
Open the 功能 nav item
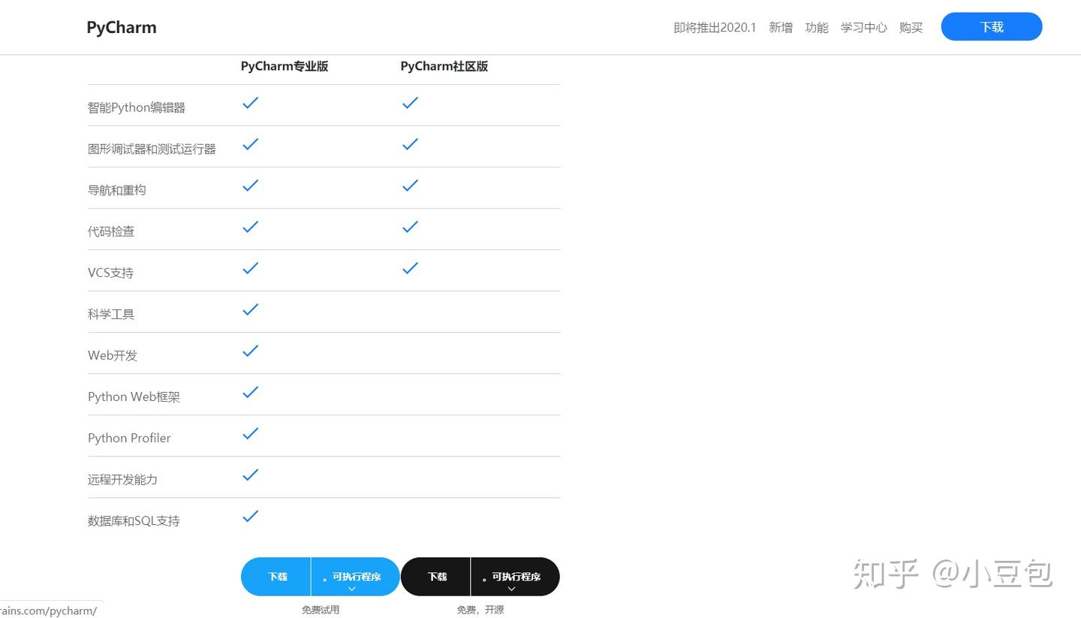[817, 28]
